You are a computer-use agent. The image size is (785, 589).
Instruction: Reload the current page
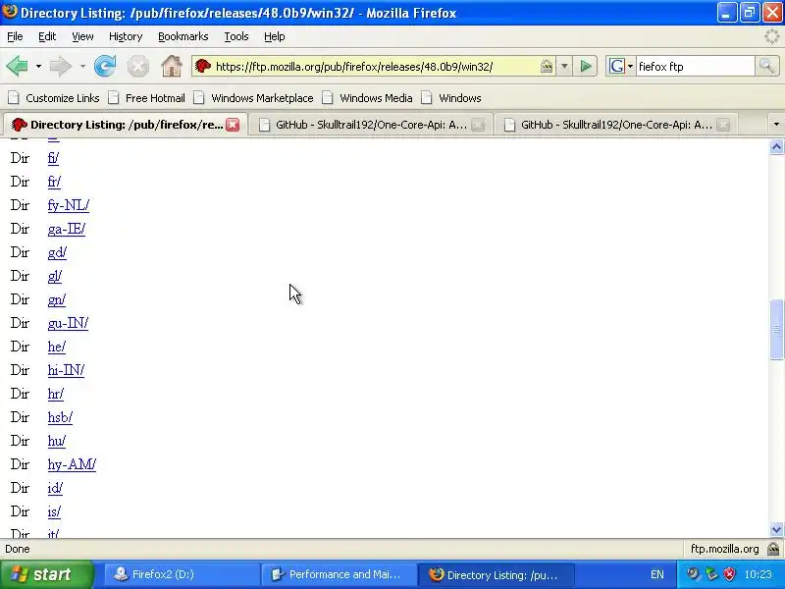tap(105, 66)
